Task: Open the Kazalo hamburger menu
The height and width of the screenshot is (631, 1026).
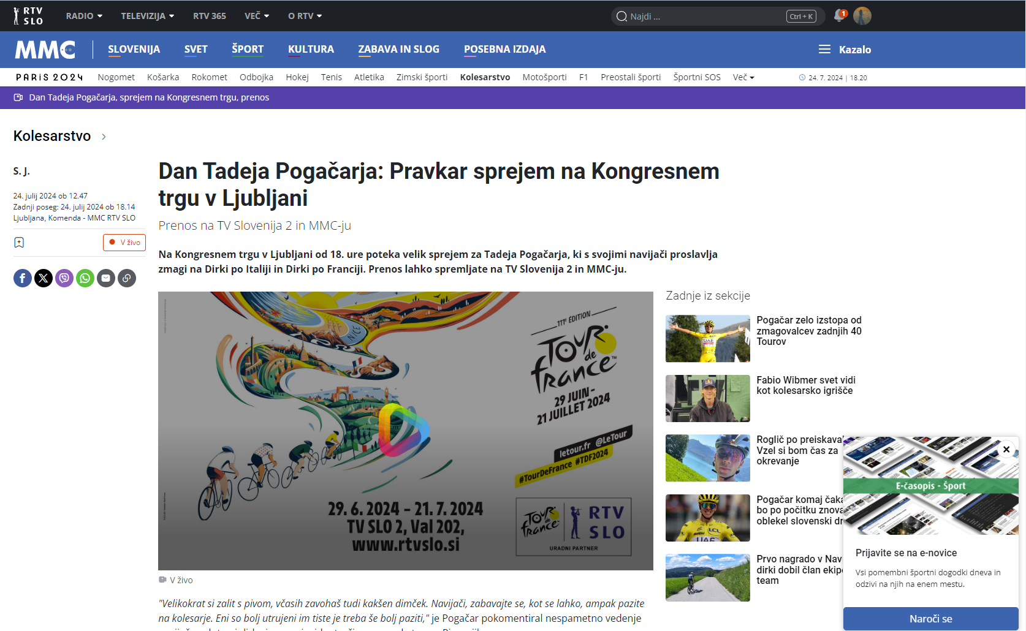Action: (x=845, y=50)
